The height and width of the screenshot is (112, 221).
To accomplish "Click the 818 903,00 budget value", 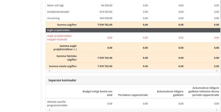I will point(106,12).
